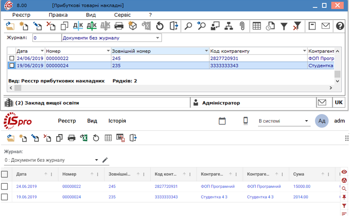Tick checkbox for row 19/06/2019 in desktop grid
The image size is (350, 217).
(x=12, y=65)
